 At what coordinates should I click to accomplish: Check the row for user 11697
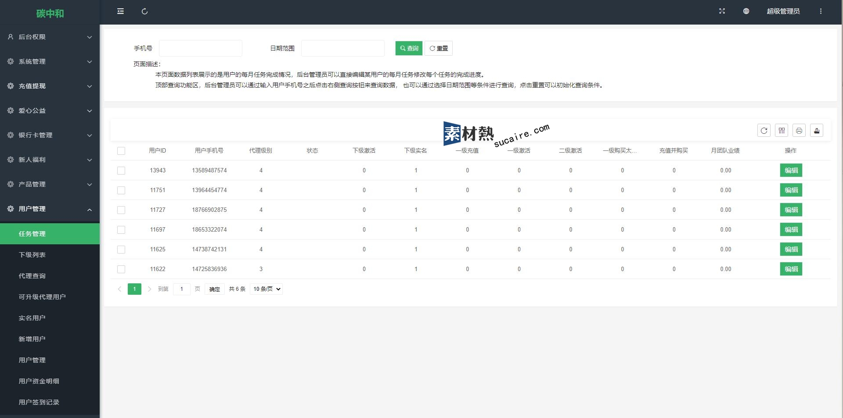(x=121, y=230)
